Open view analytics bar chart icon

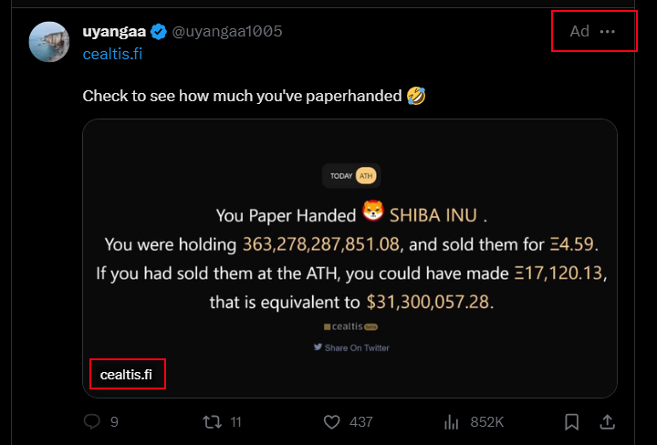tap(452, 422)
